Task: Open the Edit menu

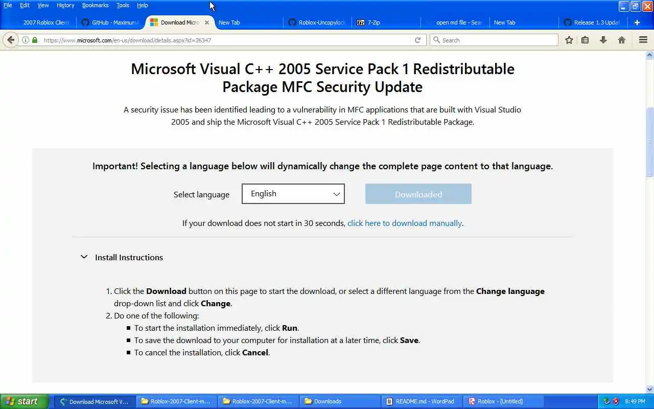Action: point(25,5)
